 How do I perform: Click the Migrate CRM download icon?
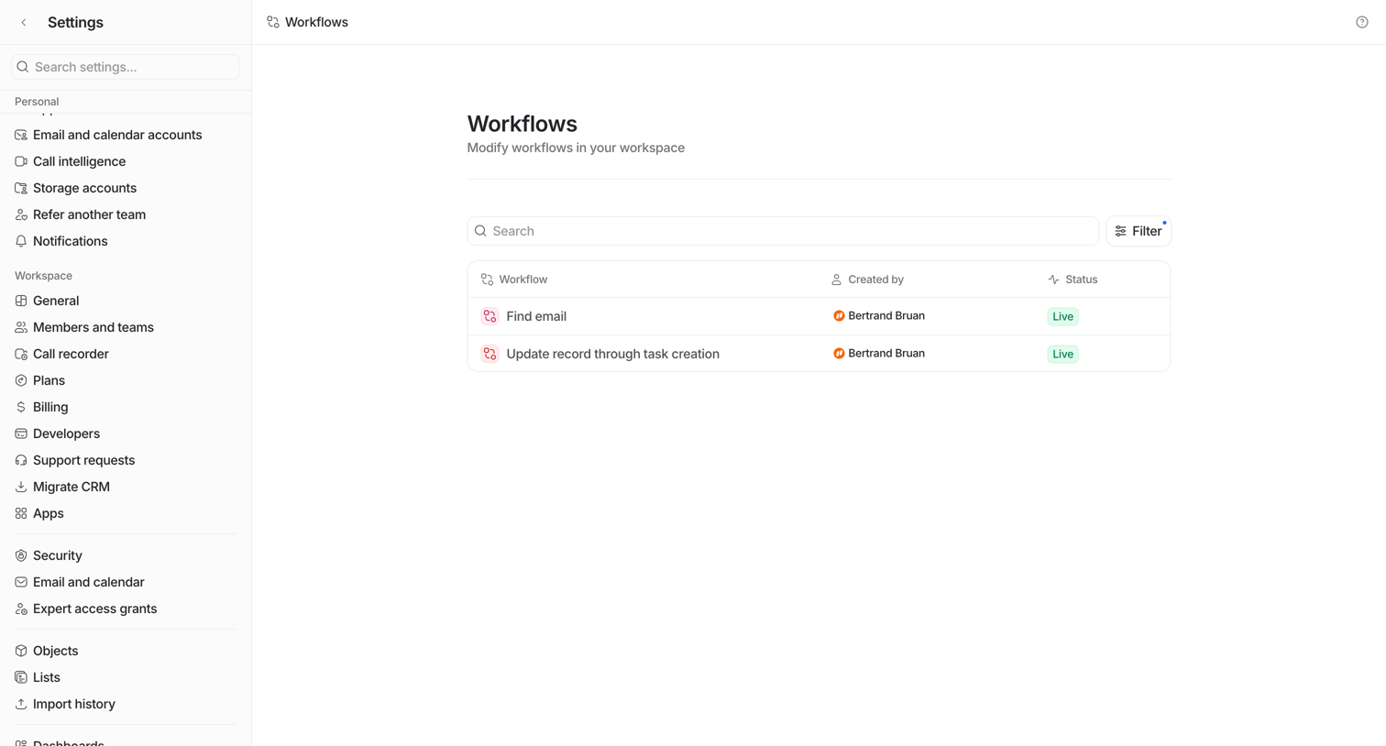coord(21,487)
